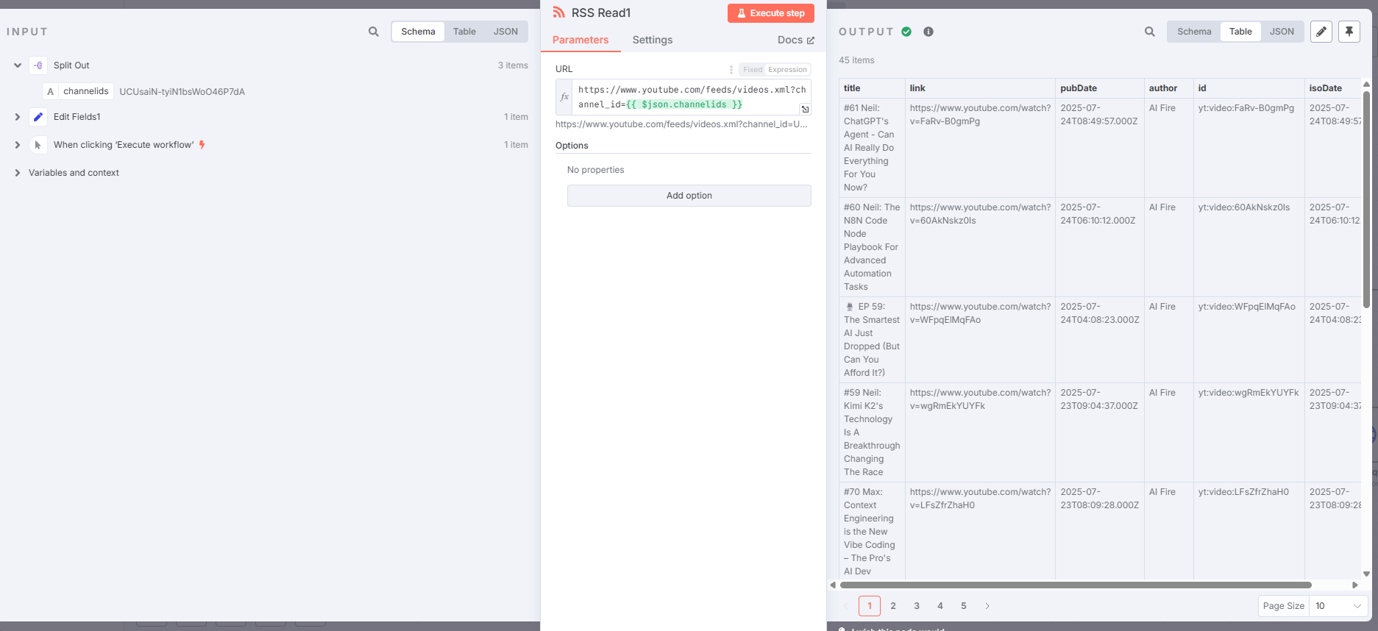
Task: Switch URL field to Expression mode
Action: pyautogui.click(x=787, y=70)
